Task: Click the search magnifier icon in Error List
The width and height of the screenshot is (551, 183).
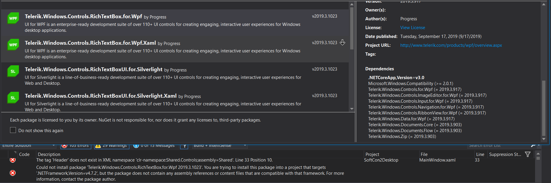Action: (533, 145)
